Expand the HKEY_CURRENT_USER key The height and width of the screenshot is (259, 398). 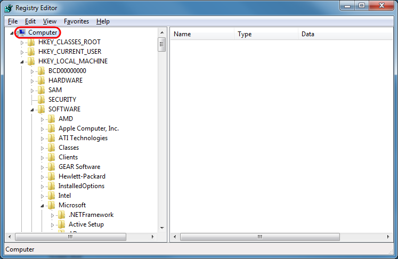[x=22, y=52]
